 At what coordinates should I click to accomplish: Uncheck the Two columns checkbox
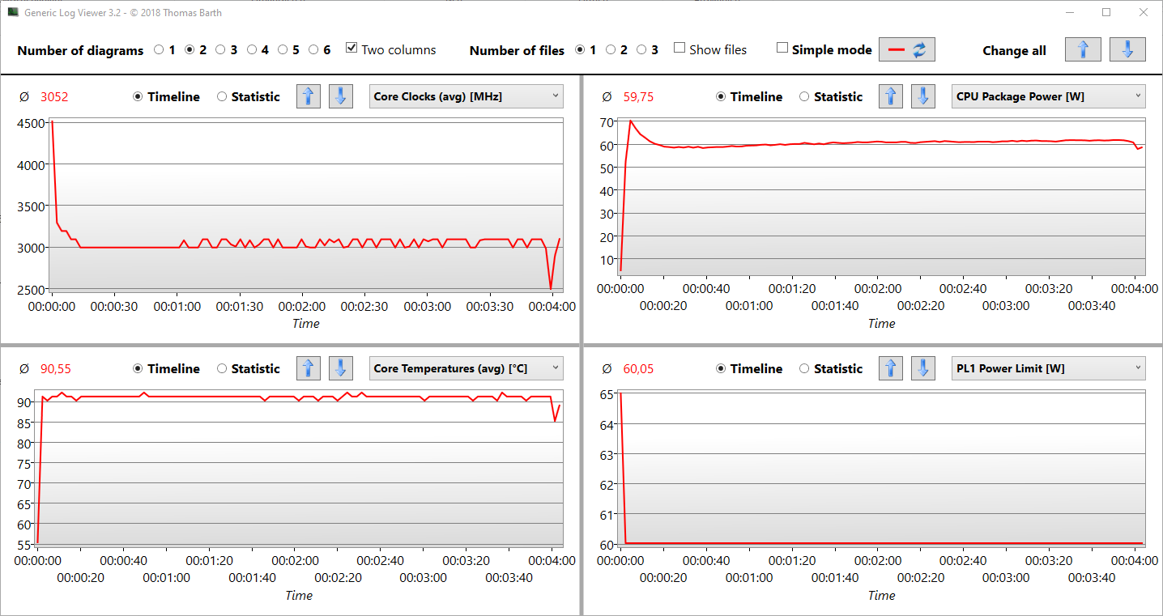click(x=351, y=49)
